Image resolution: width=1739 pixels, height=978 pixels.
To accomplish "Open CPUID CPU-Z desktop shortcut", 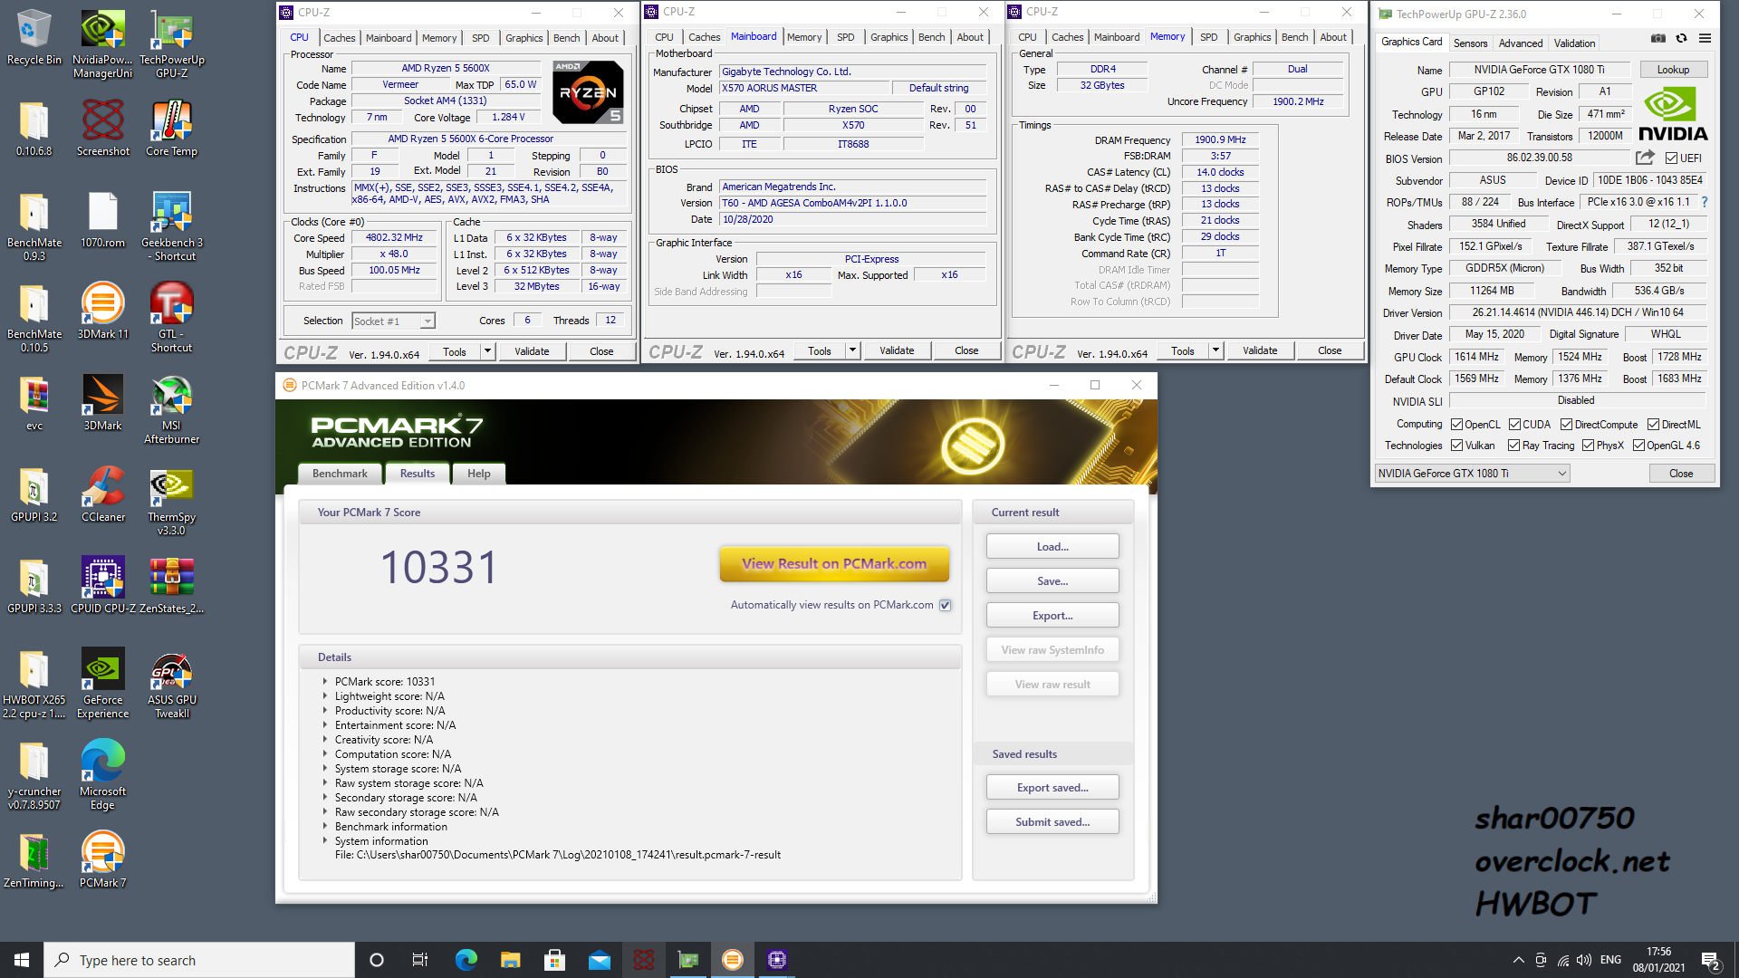I will pyautogui.click(x=102, y=586).
